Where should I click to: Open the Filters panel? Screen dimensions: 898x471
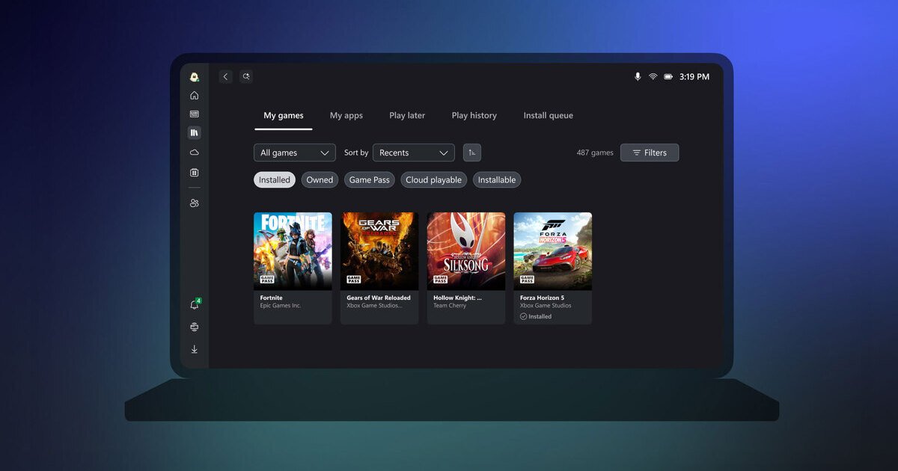click(x=650, y=153)
